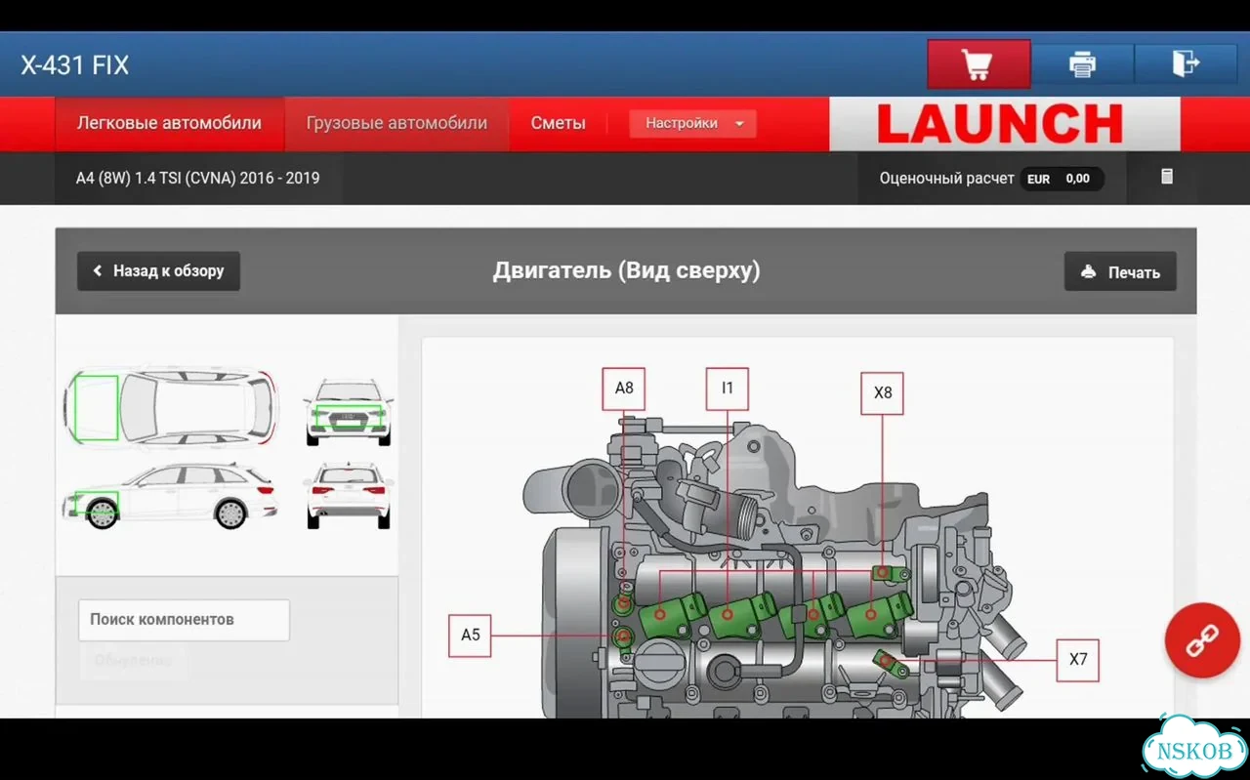Viewport: 1250px width, 780px height.
Task: Open the Сметы tab
Action: (x=558, y=123)
